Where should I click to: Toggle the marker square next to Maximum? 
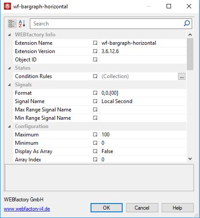coord(95,135)
